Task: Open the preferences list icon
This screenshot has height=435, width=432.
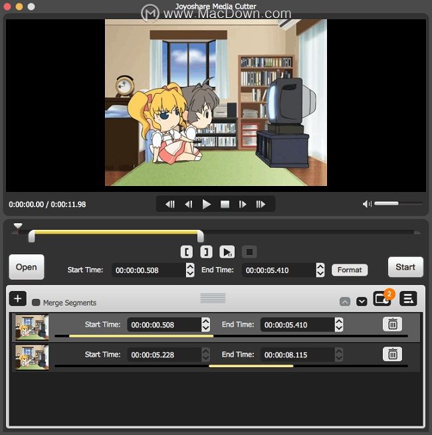Action: [408, 298]
